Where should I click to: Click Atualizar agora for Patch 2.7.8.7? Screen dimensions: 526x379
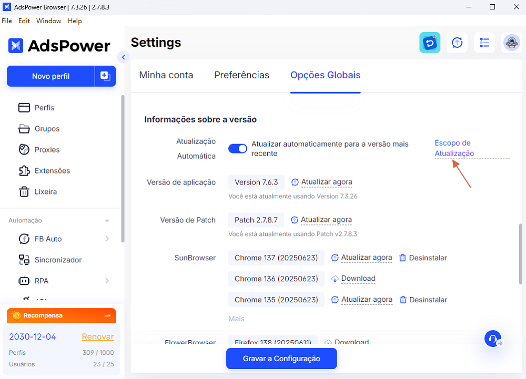click(327, 220)
